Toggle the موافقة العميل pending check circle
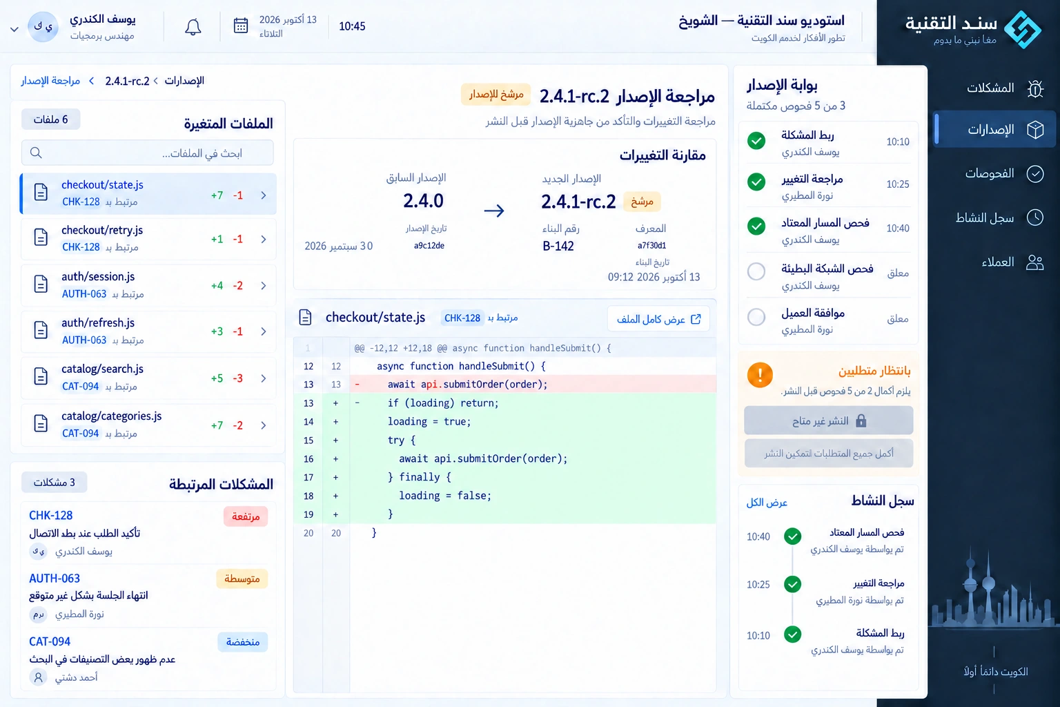 756,317
